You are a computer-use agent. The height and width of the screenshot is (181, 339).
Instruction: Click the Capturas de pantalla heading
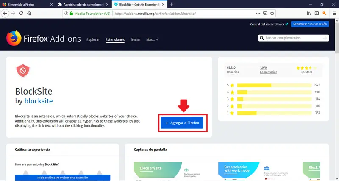150,150
